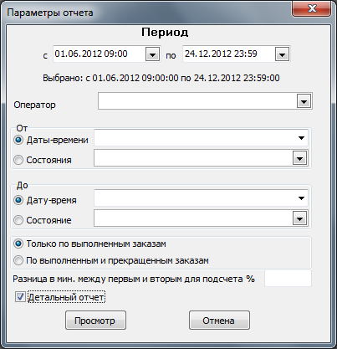
Task: Open the start date calendar dropdown
Action: click(152, 54)
